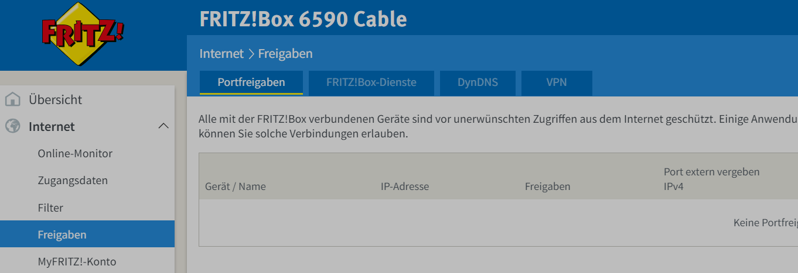Click the FRITZ! logo
Screen dimensions: 798x273
pyautogui.click(x=82, y=33)
